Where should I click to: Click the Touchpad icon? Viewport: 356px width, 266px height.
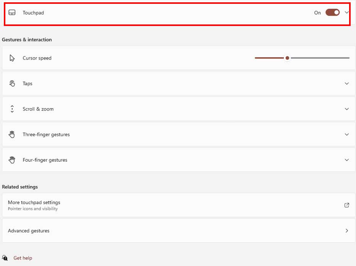12,13
